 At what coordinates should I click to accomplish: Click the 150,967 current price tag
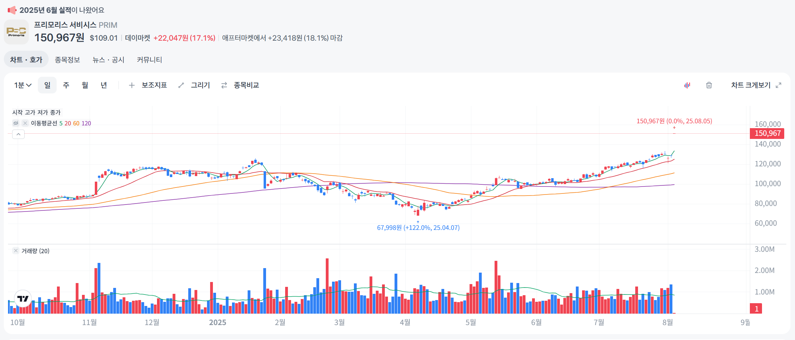[767, 133]
